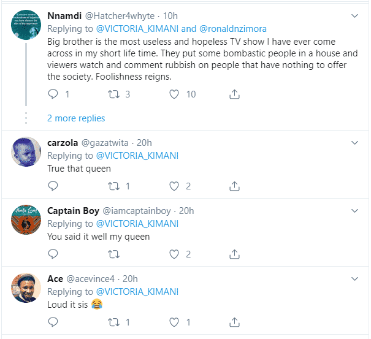Image resolution: width=371 pixels, height=339 pixels.
Task: Share Captain Boy's tweet
Action: point(234,254)
